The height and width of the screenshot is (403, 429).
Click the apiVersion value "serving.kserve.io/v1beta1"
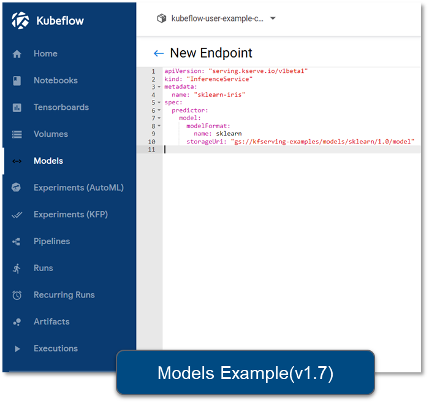coord(258,71)
